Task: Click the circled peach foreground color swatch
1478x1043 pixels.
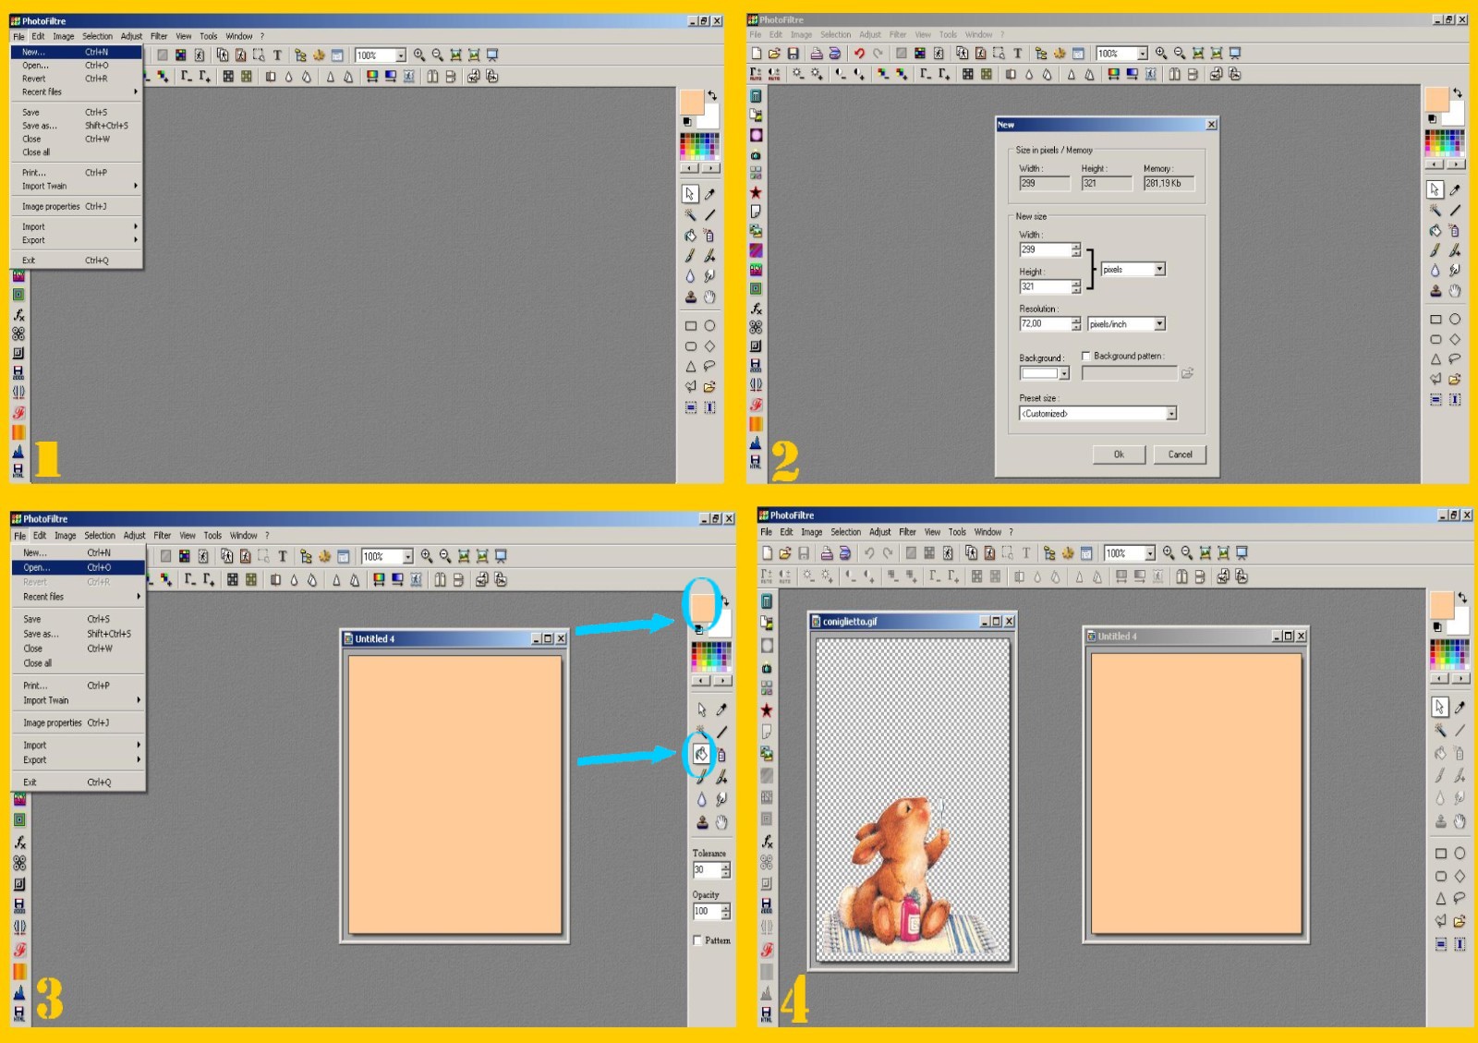Action: [x=702, y=607]
